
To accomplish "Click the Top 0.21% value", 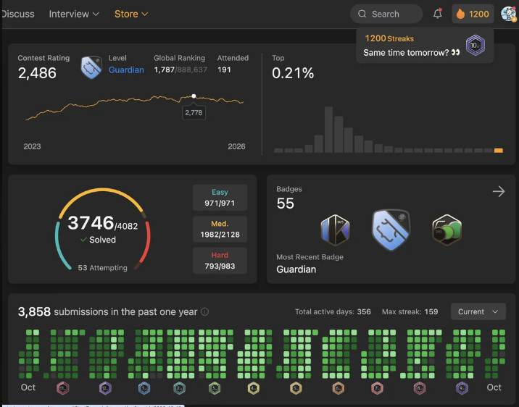I will [293, 73].
